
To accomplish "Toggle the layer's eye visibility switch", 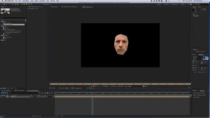I will 1,97.
